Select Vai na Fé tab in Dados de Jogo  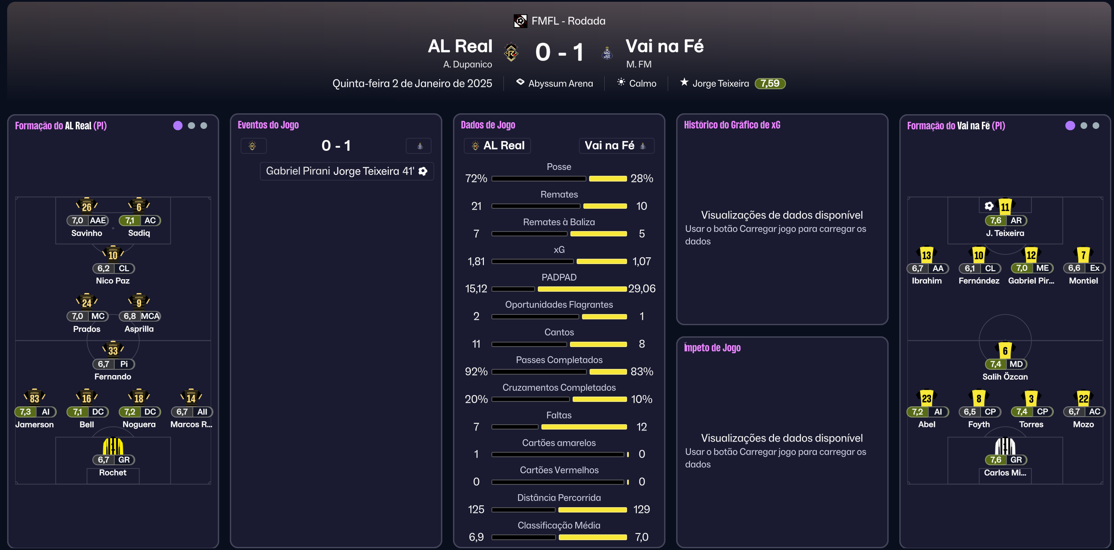616,146
